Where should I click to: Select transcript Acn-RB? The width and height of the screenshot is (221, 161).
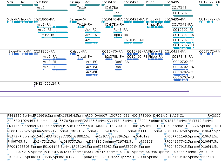coord(91,43)
